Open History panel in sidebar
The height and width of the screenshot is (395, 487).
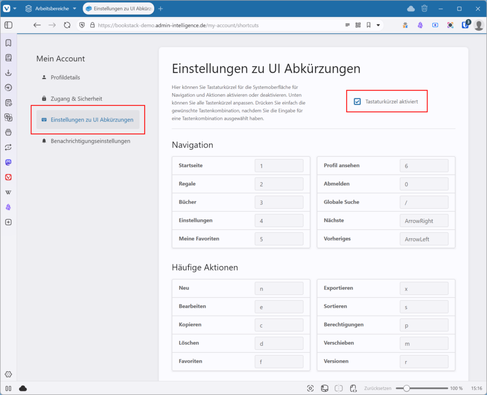click(x=9, y=88)
